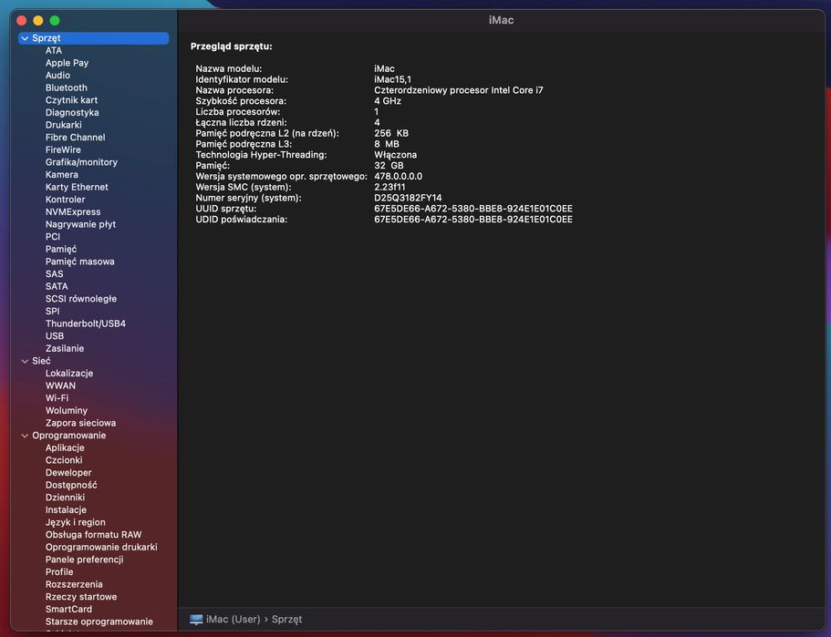Viewport: 831px width, 637px height.
Task: Open the ATA sidebar item
Action: [x=54, y=50]
